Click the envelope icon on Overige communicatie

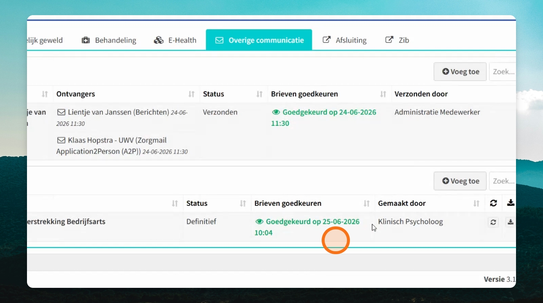(219, 40)
